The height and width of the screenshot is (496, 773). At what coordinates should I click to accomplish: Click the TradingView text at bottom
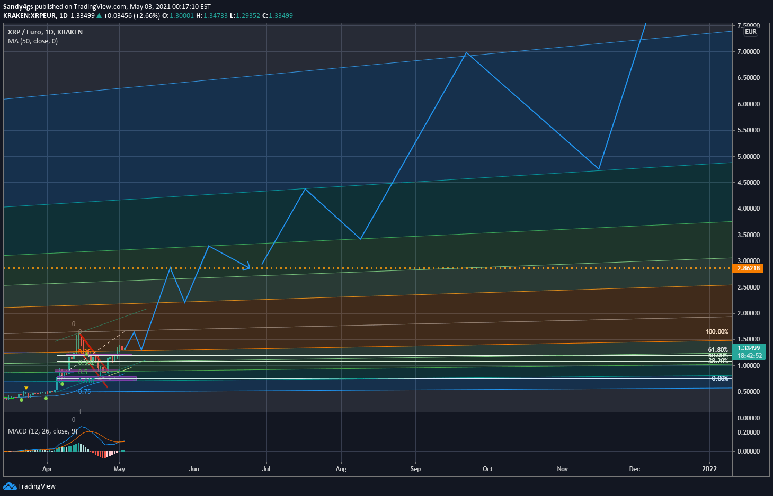click(37, 486)
